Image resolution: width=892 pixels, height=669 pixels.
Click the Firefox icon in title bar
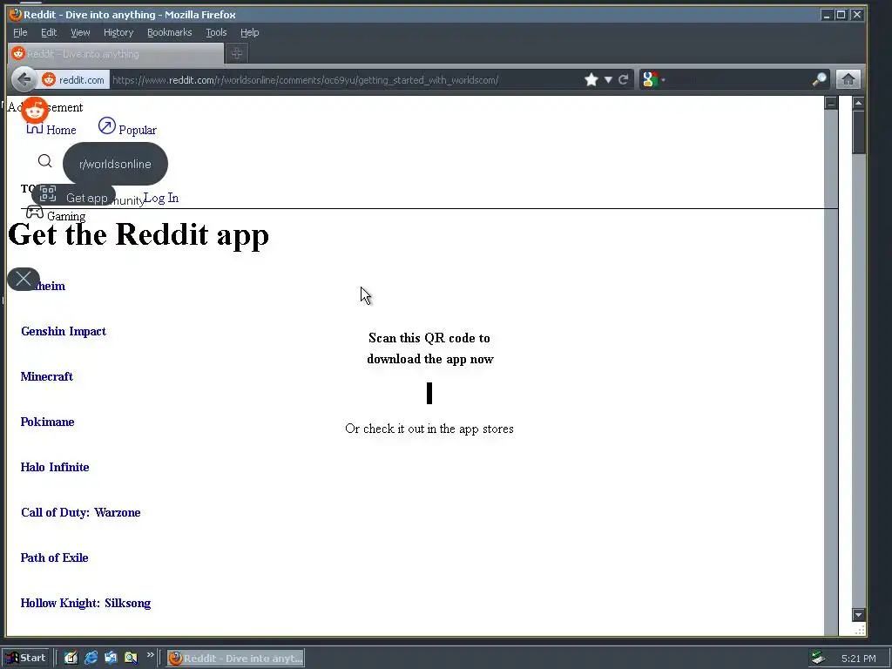(16, 14)
